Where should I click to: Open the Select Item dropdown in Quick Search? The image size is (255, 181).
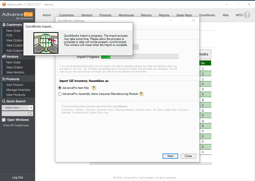(31, 108)
